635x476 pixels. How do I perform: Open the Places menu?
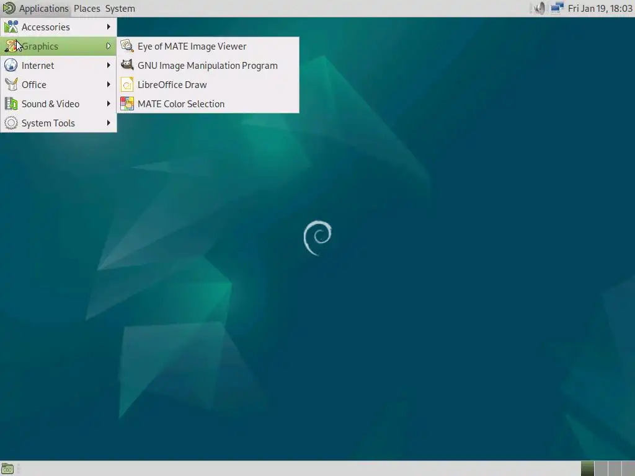87,9
